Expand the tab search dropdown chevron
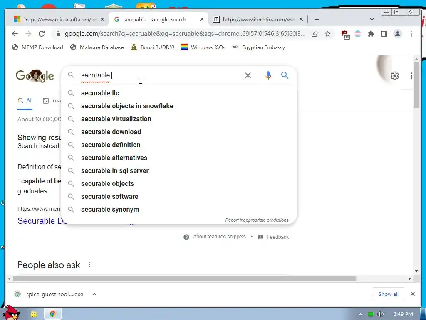 pos(372,19)
